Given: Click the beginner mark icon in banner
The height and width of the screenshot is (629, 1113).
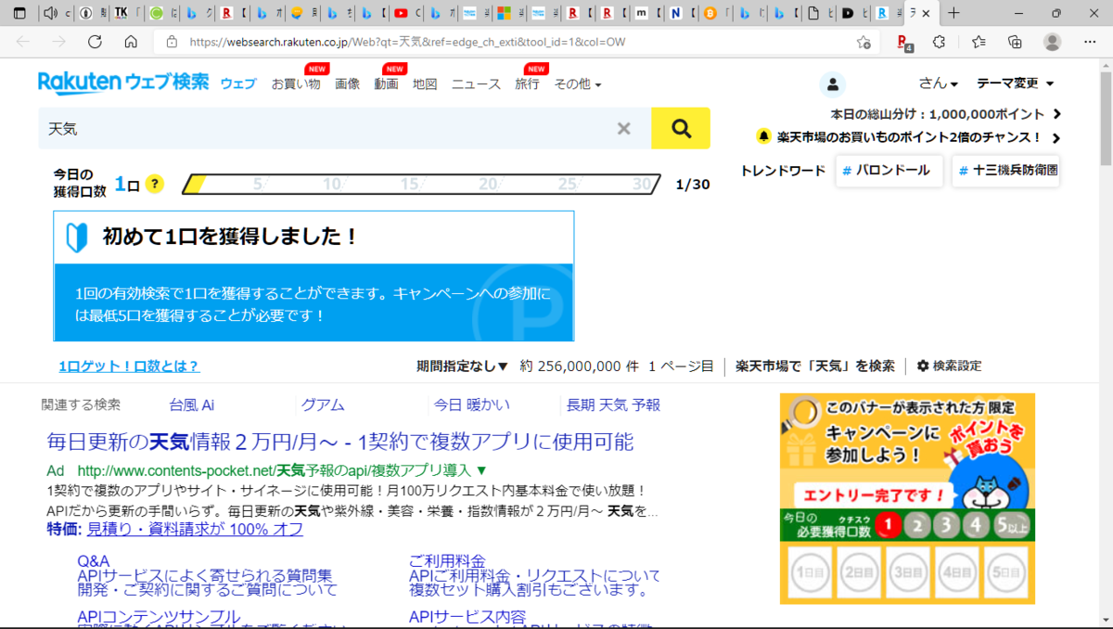Looking at the screenshot, I should pos(77,237).
